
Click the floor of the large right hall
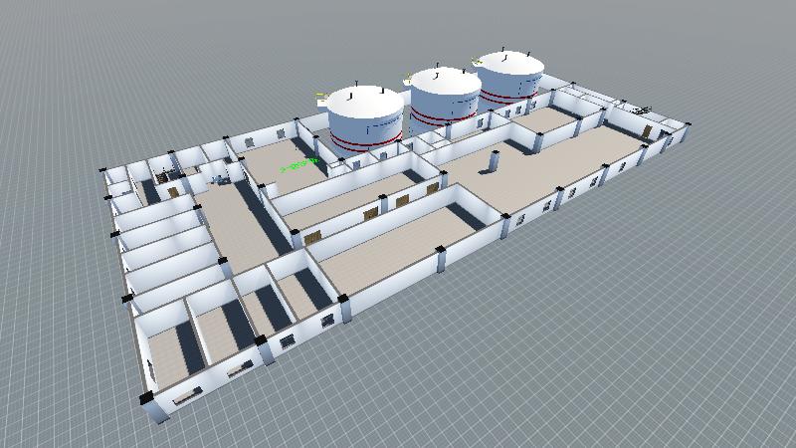[x=557, y=159]
